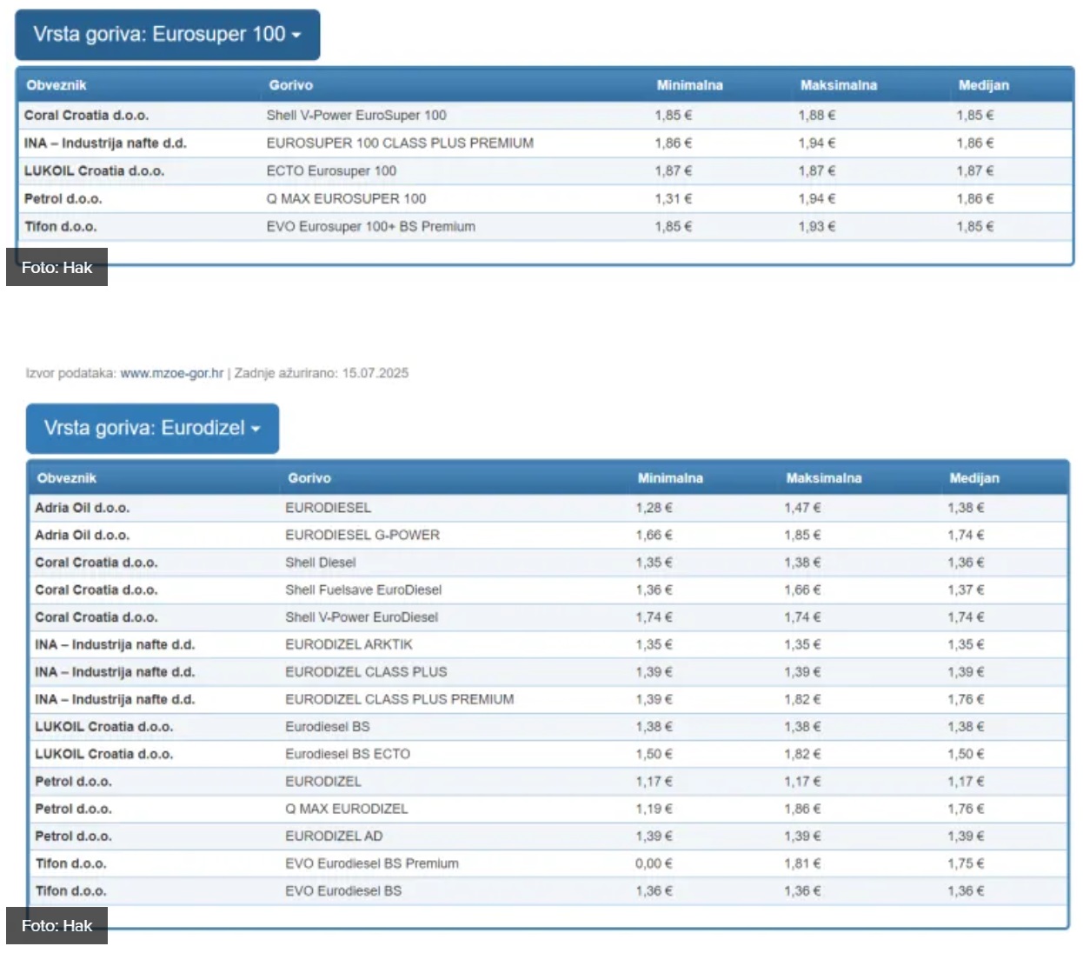
Task: Select the Eurodiesel BS ECTO cell
Action: (x=348, y=754)
